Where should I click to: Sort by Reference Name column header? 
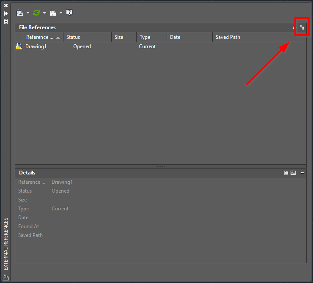tap(43, 37)
